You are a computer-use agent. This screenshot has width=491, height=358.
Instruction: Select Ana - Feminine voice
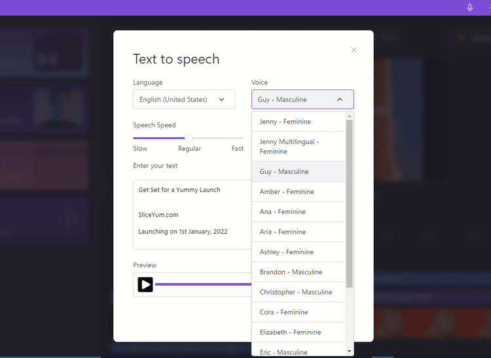click(299, 212)
